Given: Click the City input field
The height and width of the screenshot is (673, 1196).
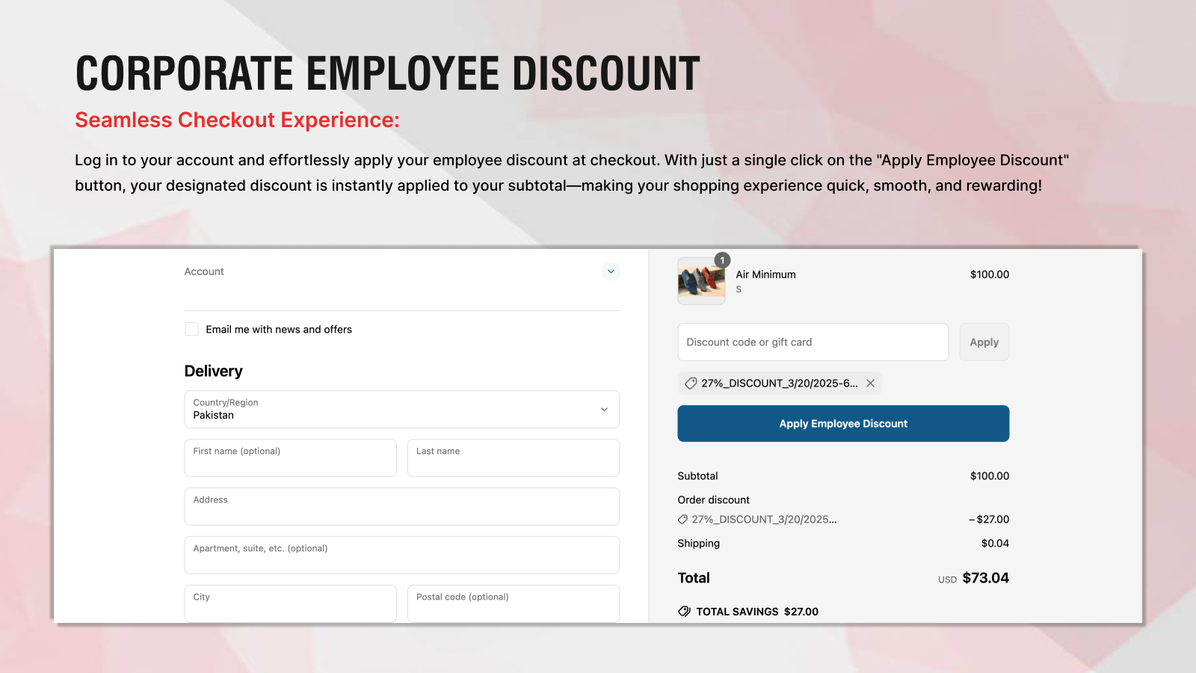Looking at the screenshot, I should point(290,603).
